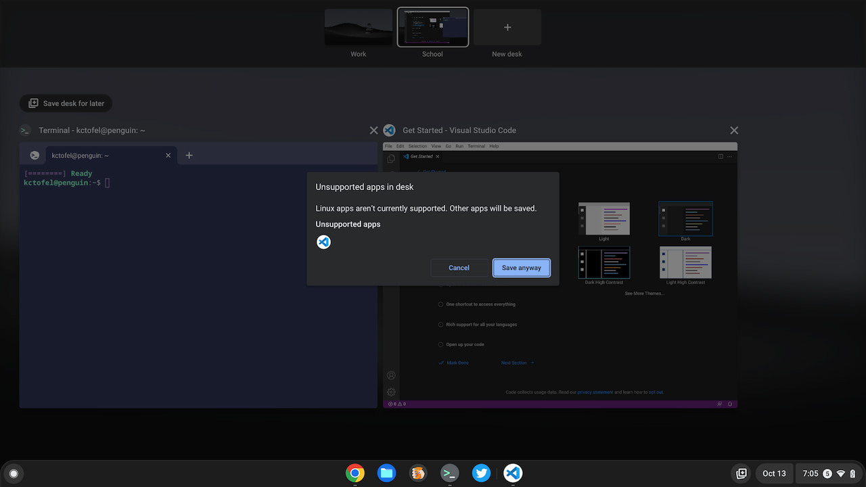Open the orange app icon beside Files
The image size is (866, 487).
click(x=418, y=473)
